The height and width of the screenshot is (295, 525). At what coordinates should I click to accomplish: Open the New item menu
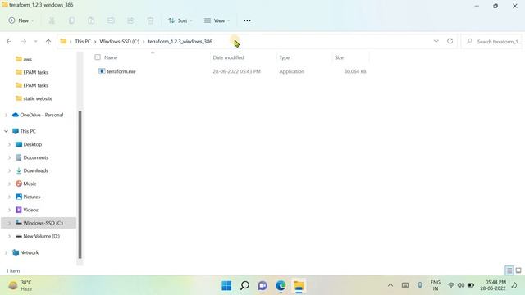coord(21,20)
